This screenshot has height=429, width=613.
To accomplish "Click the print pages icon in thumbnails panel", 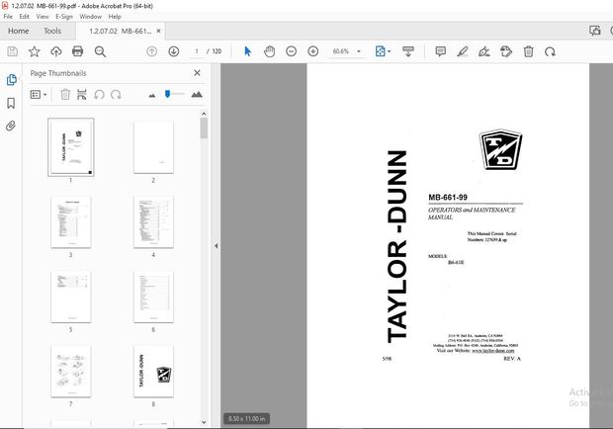I will (82, 95).
